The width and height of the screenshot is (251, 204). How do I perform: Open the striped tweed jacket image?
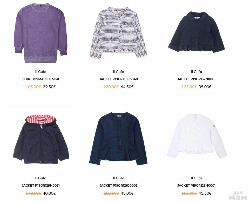tap(118, 33)
